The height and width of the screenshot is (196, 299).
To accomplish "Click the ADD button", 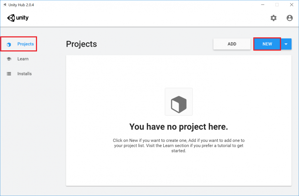I will click(232, 44).
